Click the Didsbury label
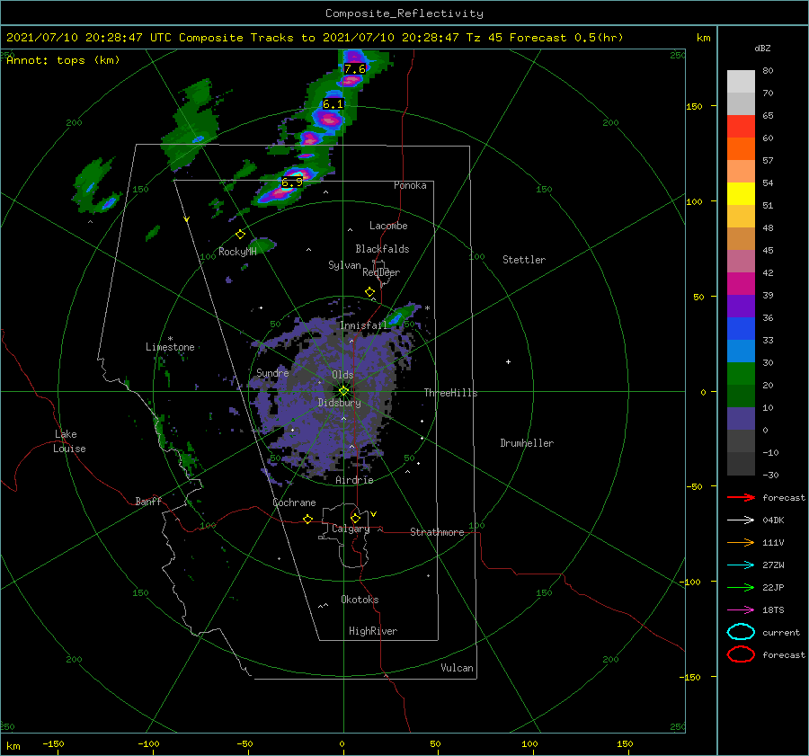Screen dimensions: 809x756 point(339,403)
